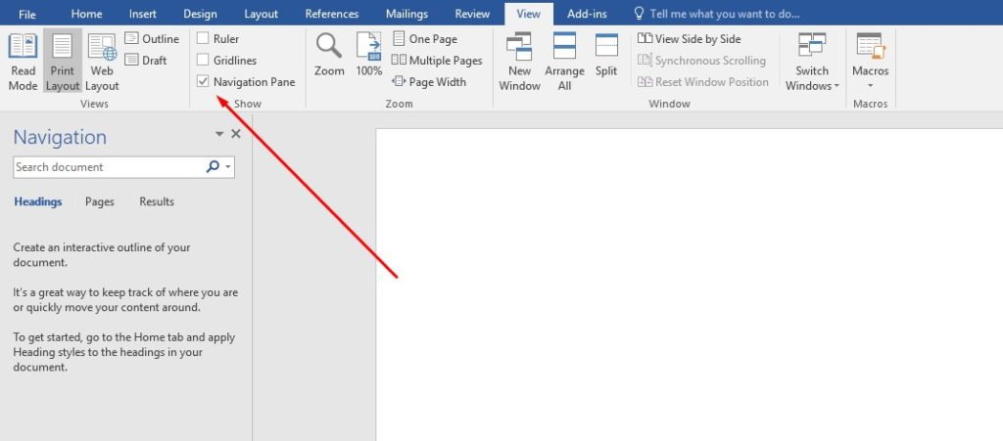Uncheck the Navigation Pane checkbox
1003x441 pixels.
pos(203,82)
